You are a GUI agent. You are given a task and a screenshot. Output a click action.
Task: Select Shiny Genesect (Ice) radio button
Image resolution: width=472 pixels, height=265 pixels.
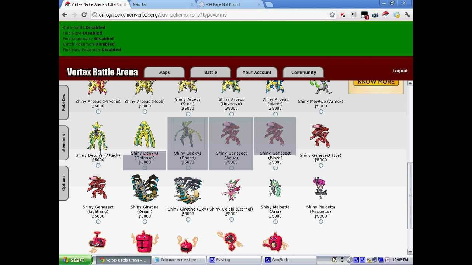(321, 166)
